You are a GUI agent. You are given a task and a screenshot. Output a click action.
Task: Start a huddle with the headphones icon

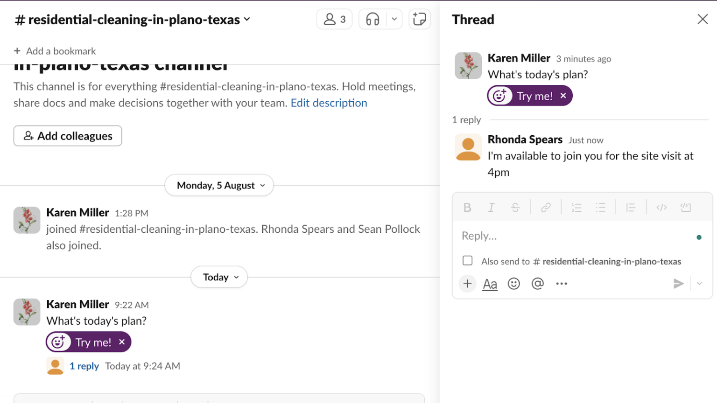click(372, 19)
